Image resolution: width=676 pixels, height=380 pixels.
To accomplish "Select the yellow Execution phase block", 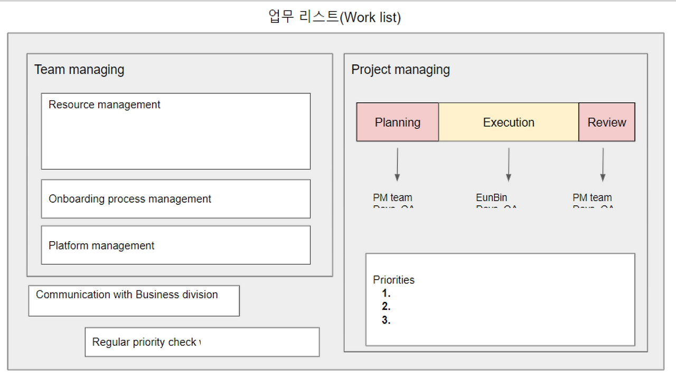I will pos(509,122).
